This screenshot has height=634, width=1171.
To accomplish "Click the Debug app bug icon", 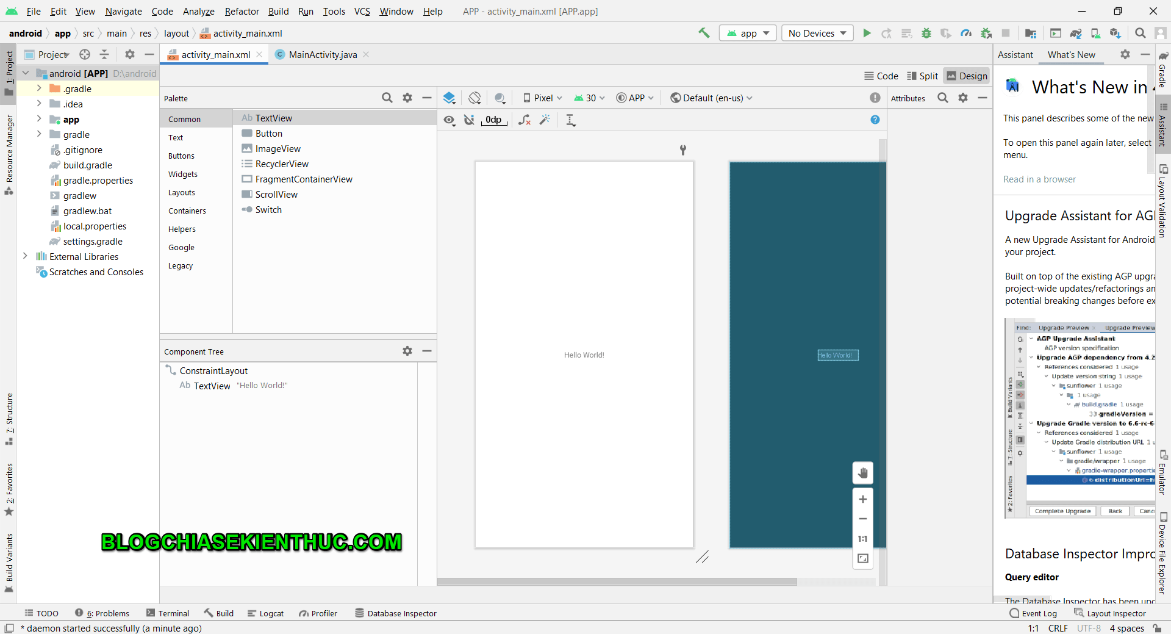I will point(926,33).
